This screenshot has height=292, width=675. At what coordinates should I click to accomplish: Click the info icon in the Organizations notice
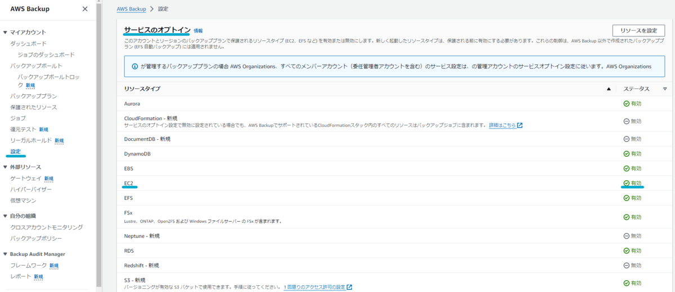pos(135,66)
